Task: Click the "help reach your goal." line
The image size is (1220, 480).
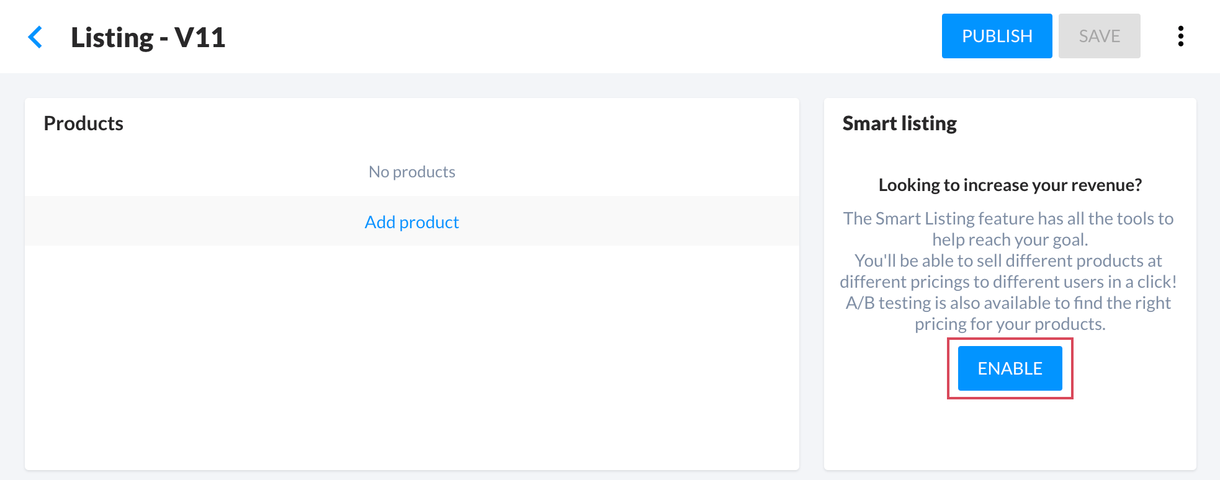Action: tap(1010, 239)
